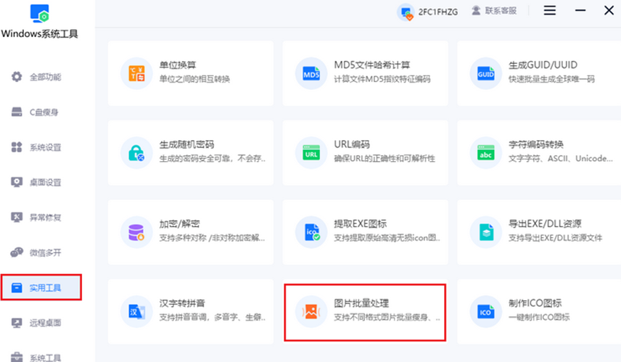The height and width of the screenshot is (362, 621).
Task: Click the 生成随机密码 title text
Action: point(187,144)
